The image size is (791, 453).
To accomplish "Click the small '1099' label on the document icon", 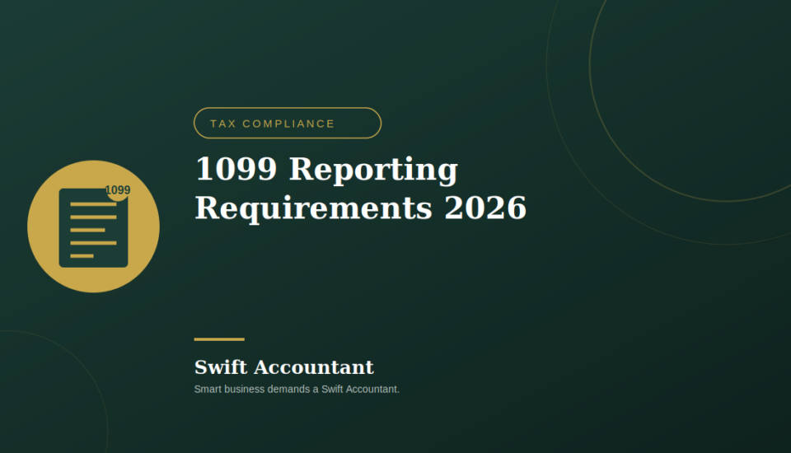I will pyautogui.click(x=118, y=190).
